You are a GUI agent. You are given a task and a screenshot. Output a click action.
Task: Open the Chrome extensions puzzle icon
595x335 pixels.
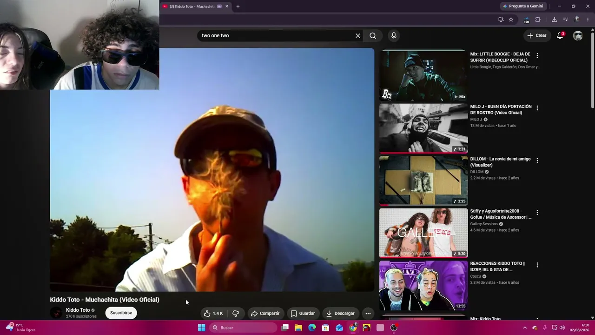point(538,20)
